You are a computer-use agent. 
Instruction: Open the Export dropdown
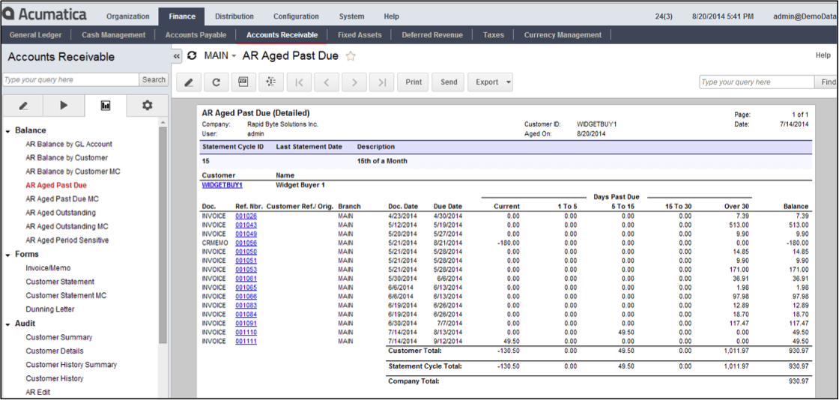[490, 82]
